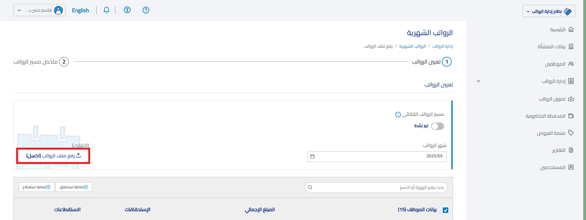Toggle the automatic payroll switch
The width and height of the screenshot is (586, 220).
pyautogui.click(x=438, y=126)
